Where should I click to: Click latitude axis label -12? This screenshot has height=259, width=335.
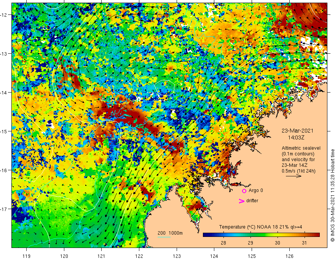4,15
